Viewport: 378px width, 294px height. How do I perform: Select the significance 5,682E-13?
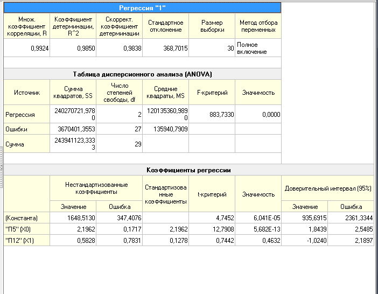tap(258, 229)
